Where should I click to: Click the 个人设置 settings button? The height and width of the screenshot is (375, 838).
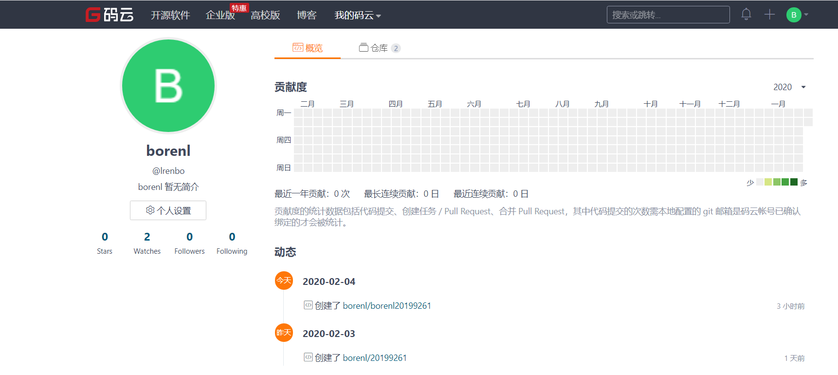(168, 210)
